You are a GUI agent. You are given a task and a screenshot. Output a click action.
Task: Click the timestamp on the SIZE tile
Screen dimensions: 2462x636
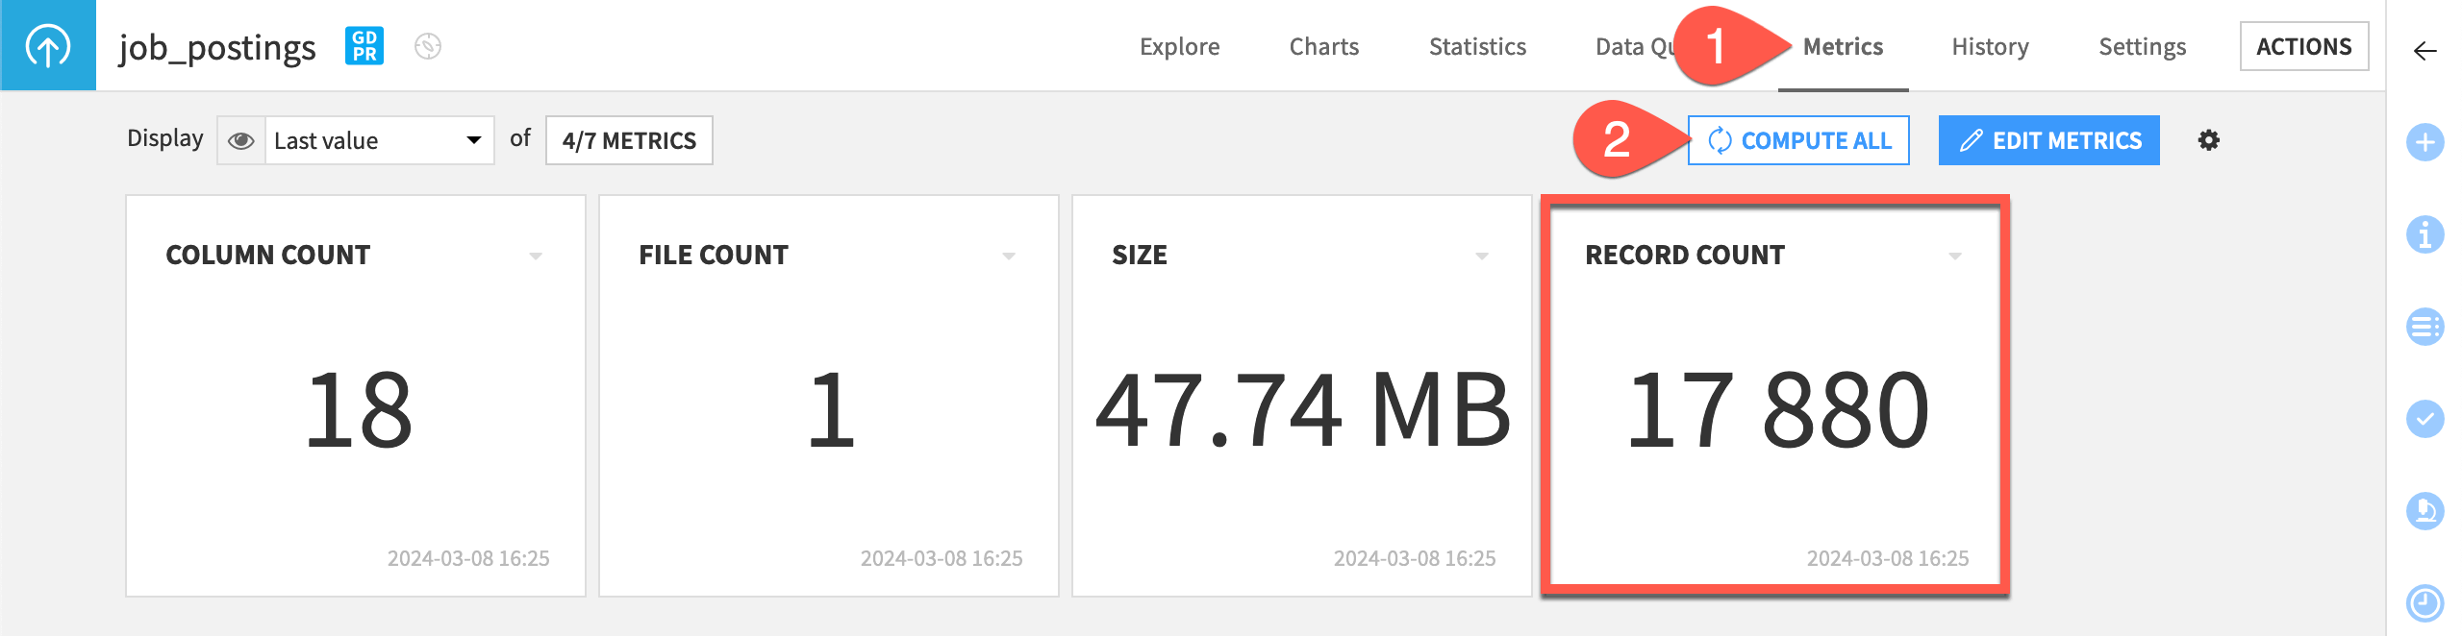tap(1415, 558)
